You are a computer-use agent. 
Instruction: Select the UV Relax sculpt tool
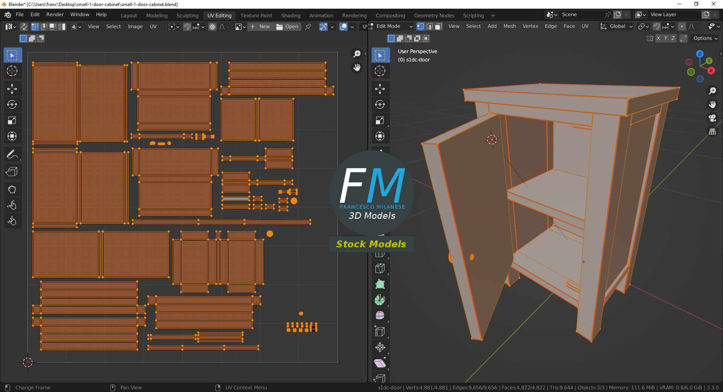pyautogui.click(x=12, y=205)
